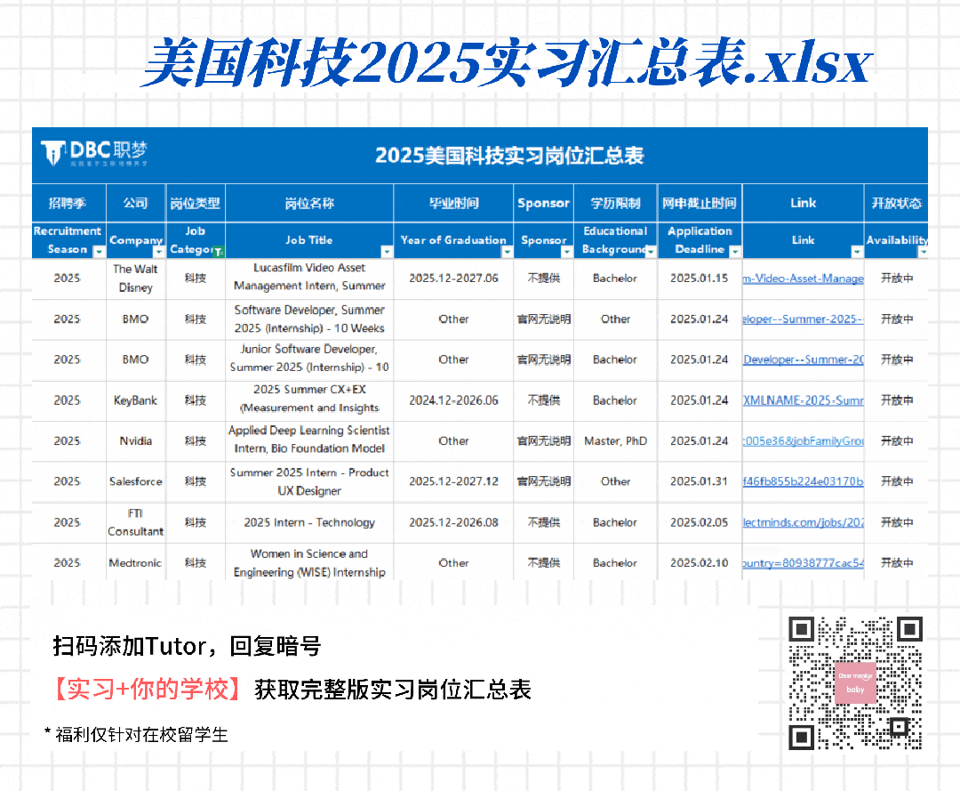Click the Medtronic 'ountry=80938777cac54' link
The image size is (960, 791).
coord(804,563)
